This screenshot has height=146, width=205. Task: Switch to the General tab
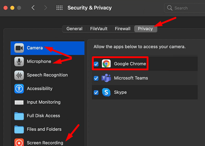[x=74, y=29]
